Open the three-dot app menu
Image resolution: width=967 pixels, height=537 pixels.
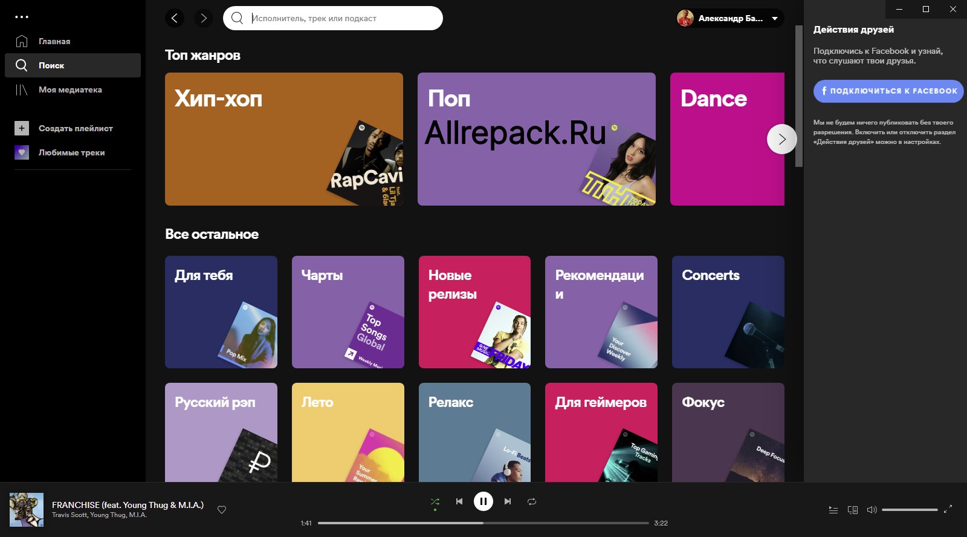click(x=22, y=17)
